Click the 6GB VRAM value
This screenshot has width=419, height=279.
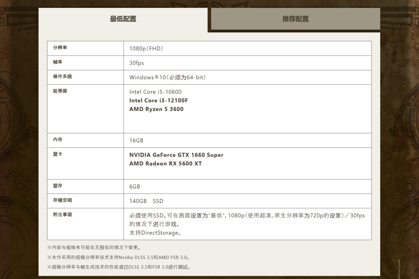(x=135, y=187)
